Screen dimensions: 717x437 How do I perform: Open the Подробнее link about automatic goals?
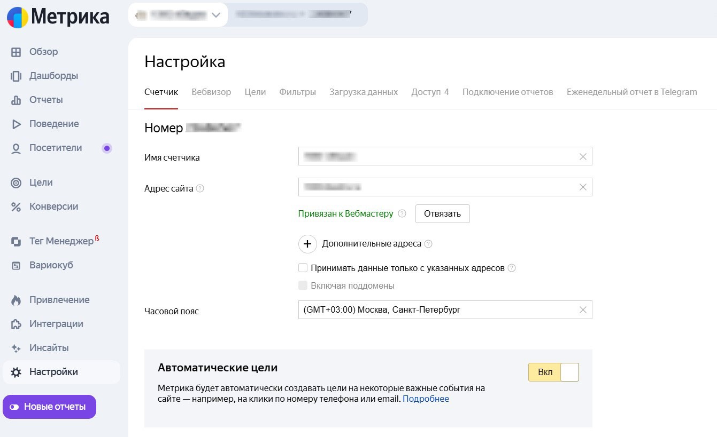[426, 399]
